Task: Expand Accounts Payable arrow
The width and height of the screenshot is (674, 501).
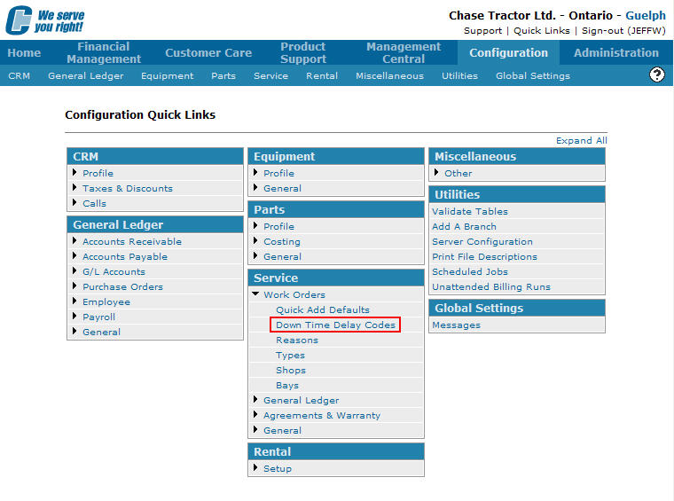Action: (x=74, y=255)
